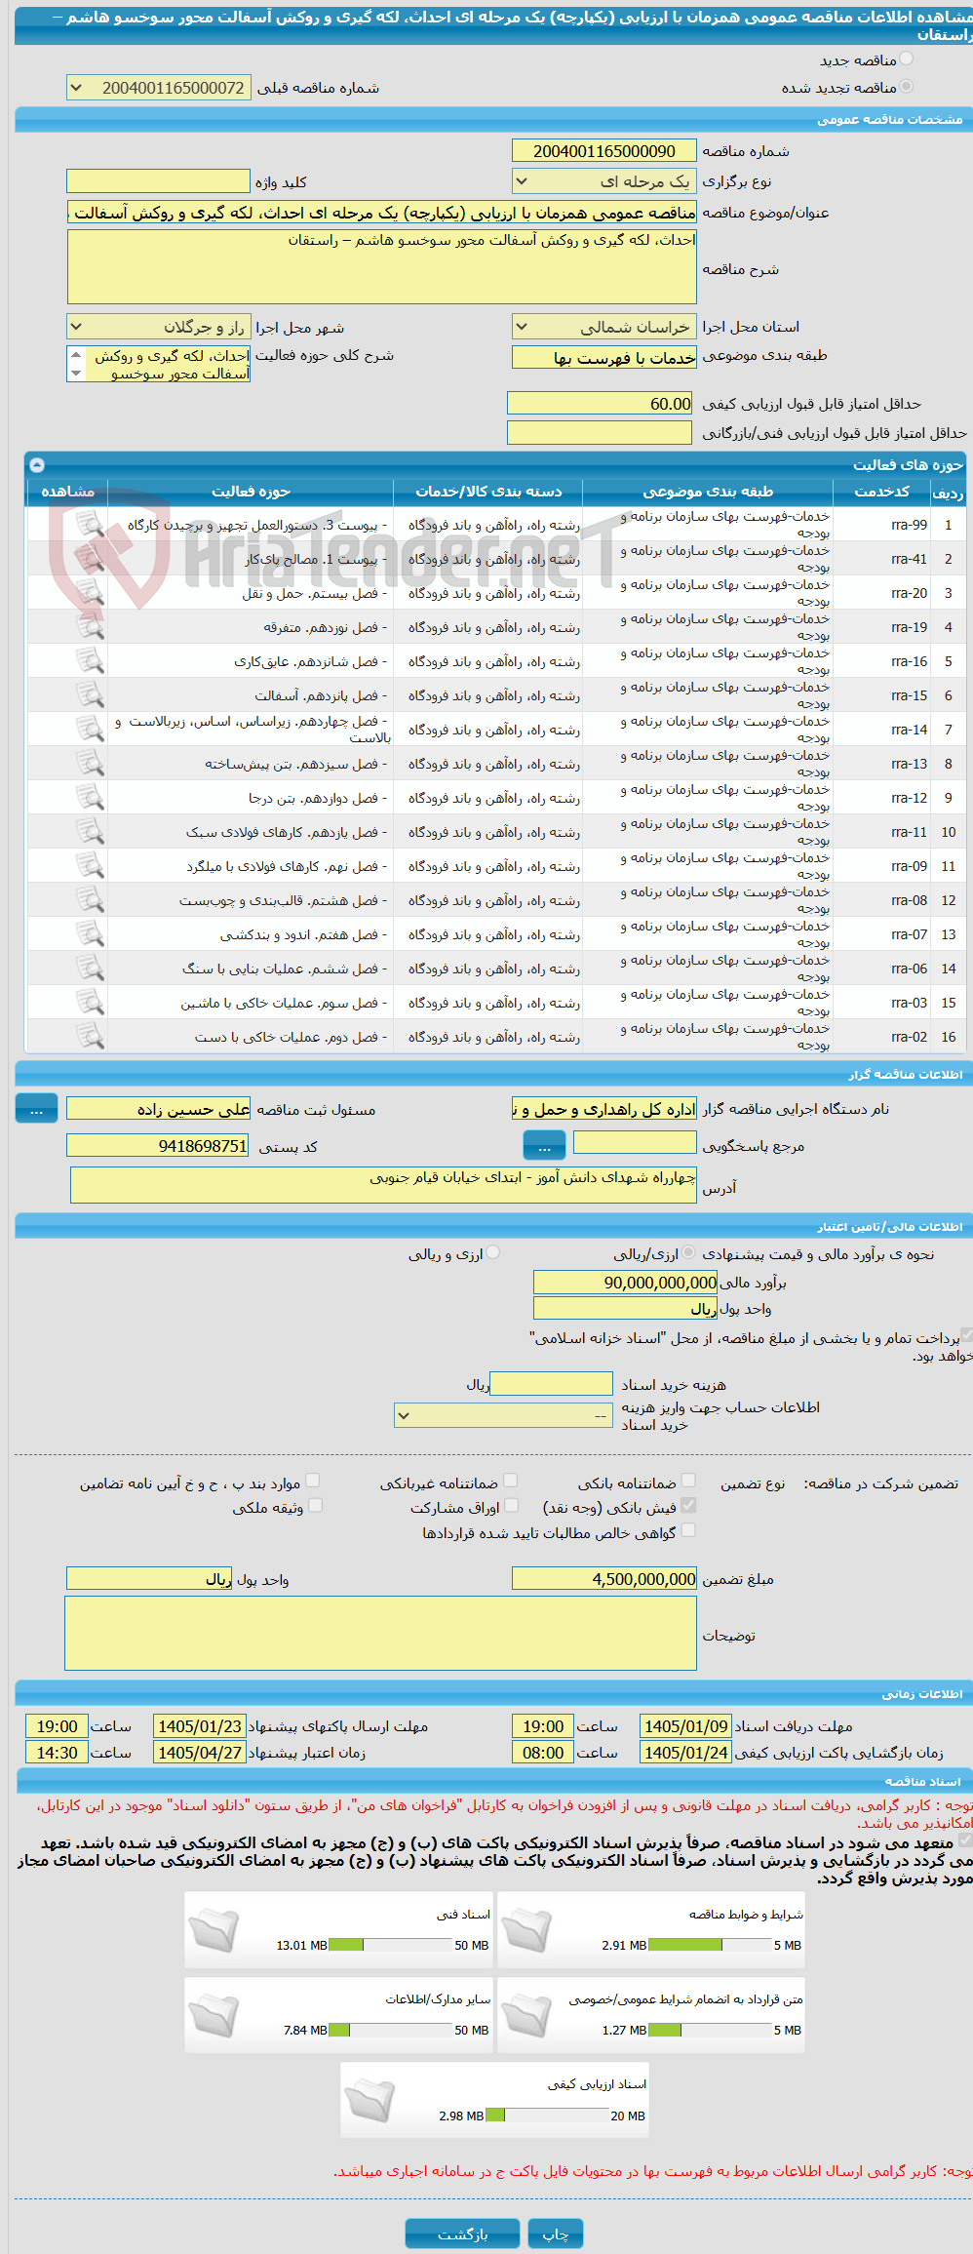Open view icon for row rra-03
Screen dimensions: 973x2254
click(90, 1003)
